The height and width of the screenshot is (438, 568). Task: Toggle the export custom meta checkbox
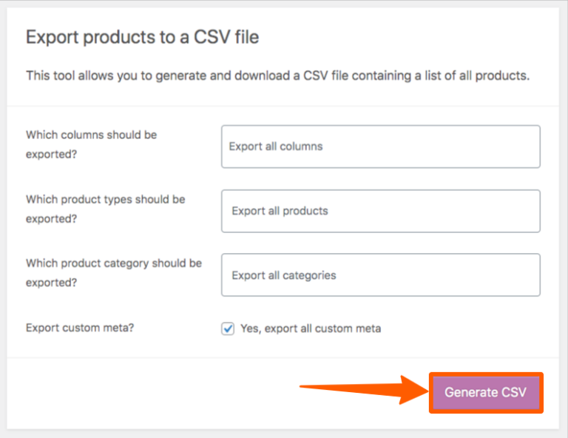(228, 328)
